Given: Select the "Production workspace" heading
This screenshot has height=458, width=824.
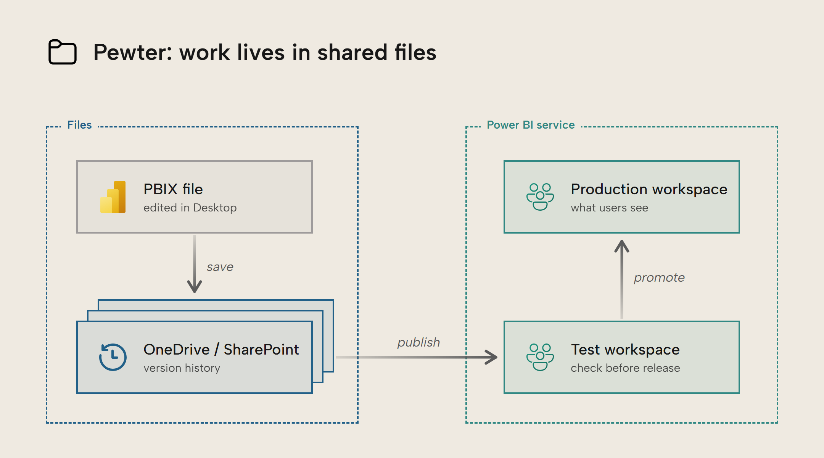Looking at the screenshot, I should point(649,189).
